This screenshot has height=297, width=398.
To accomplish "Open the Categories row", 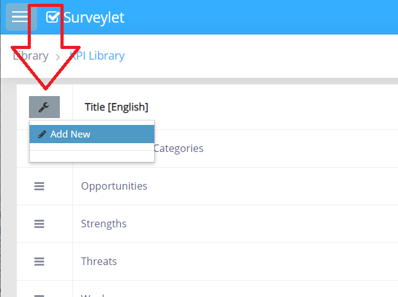I will click(x=178, y=149).
